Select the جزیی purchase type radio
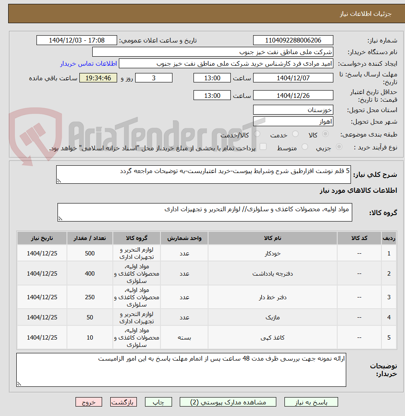Image resolution: width=405 pixels, height=416 pixels. tap(339, 147)
